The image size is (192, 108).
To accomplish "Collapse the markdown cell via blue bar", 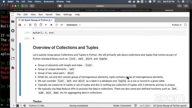I will pos(20,69).
